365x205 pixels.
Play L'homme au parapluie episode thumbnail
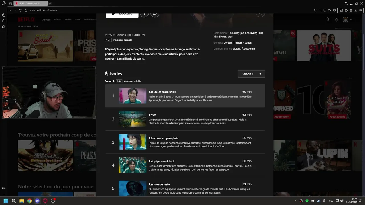coord(132,142)
